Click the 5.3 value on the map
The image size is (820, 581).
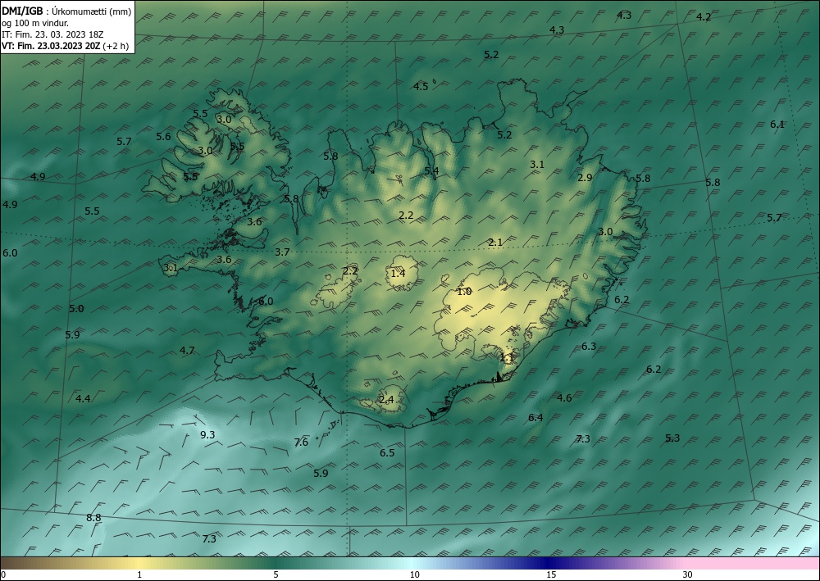pos(672,438)
